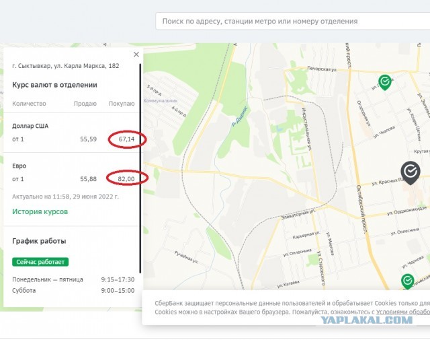Click euro sell rate 55,88
The image size is (430, 340).
click(x=88, y=179)
